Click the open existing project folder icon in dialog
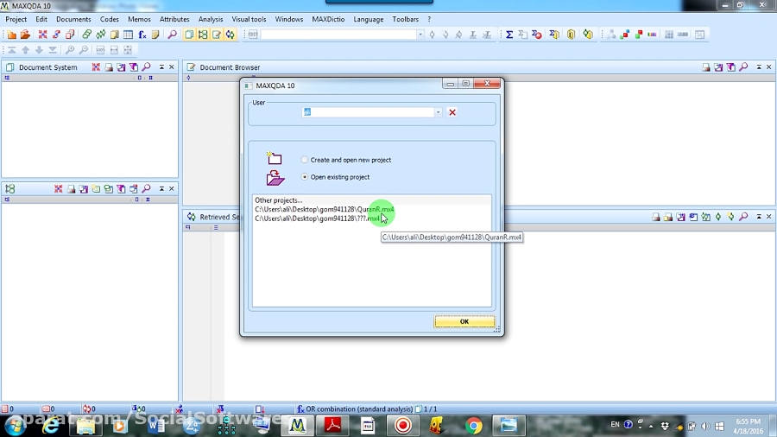The image size is (777, 437). pyautogui.click(x=275, y=178)
